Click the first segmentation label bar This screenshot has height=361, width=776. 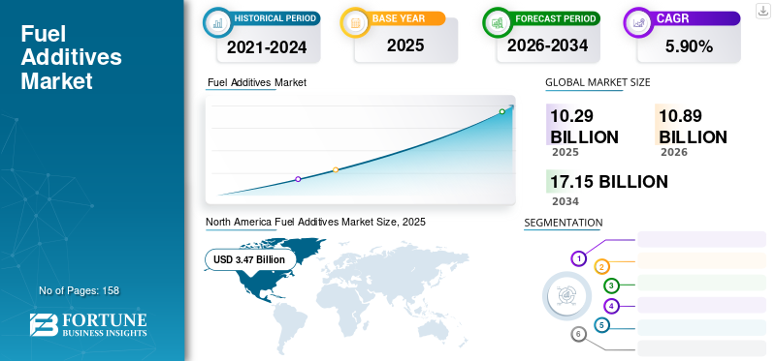tap(701, 239)
